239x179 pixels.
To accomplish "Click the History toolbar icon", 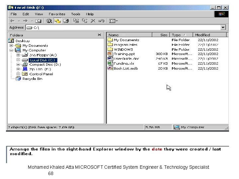I will tap(66, 21).
